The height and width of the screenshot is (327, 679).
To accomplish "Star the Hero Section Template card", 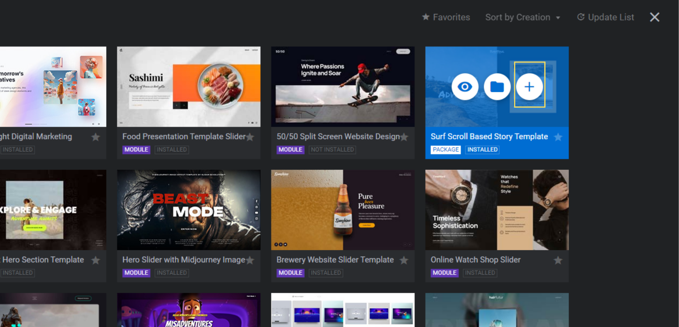I will coord(95,260).
